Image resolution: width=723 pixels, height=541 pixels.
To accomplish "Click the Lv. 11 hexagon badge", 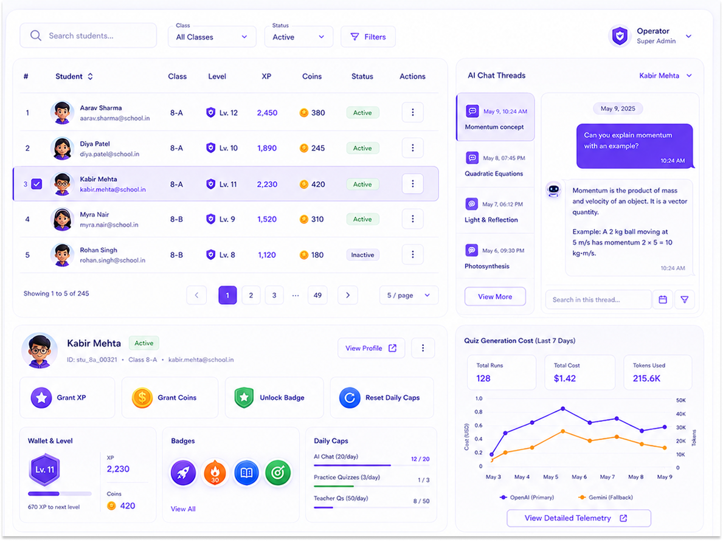I will coord(45,469).
